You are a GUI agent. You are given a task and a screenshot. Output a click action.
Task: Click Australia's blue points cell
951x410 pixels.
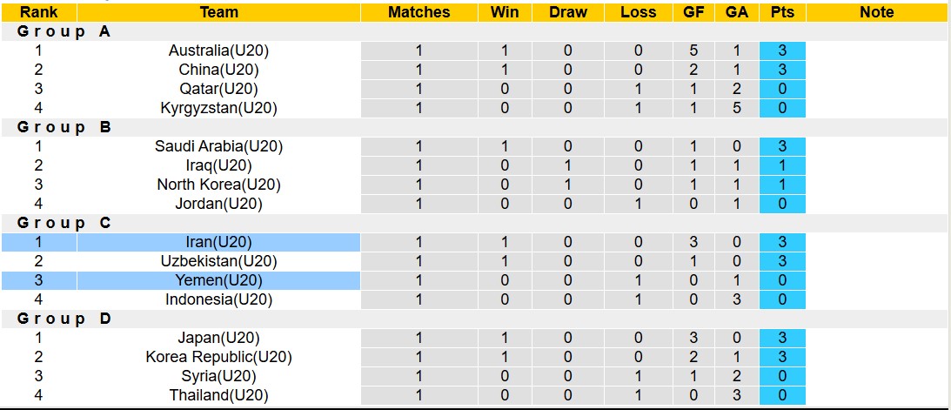click(782, 50)
